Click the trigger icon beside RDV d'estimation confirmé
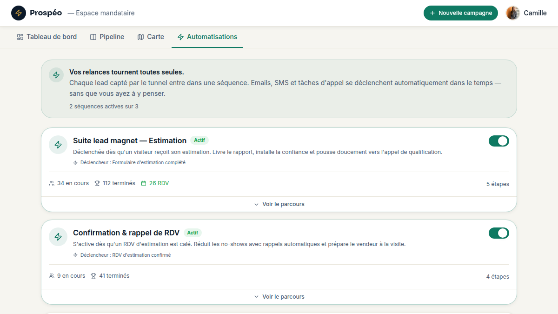558x314 pixels. (75, 255)
